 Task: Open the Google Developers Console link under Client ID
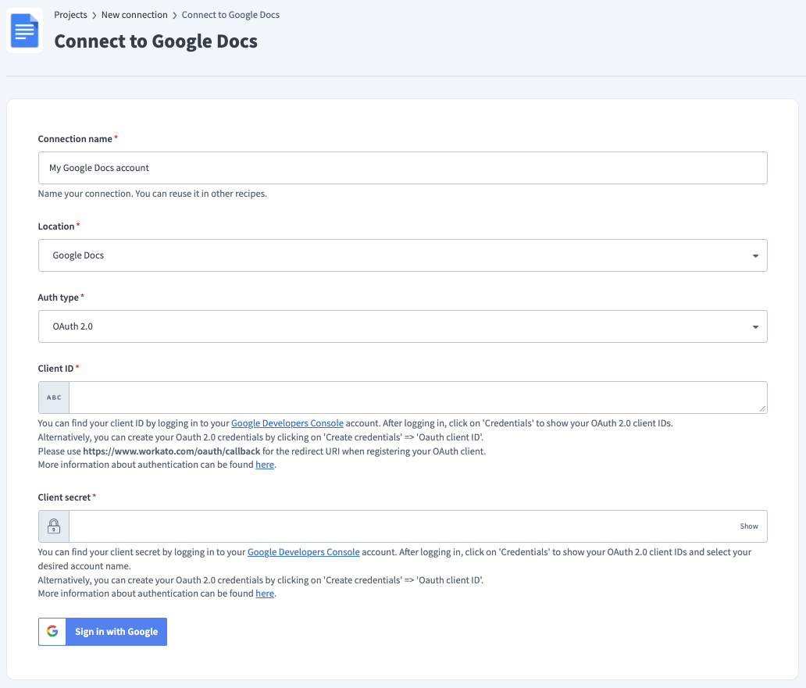287,422
